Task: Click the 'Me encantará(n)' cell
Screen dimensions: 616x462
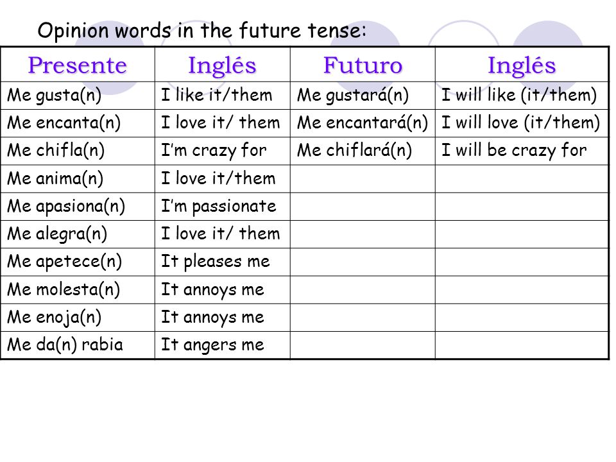Action: tap(363, 123)
